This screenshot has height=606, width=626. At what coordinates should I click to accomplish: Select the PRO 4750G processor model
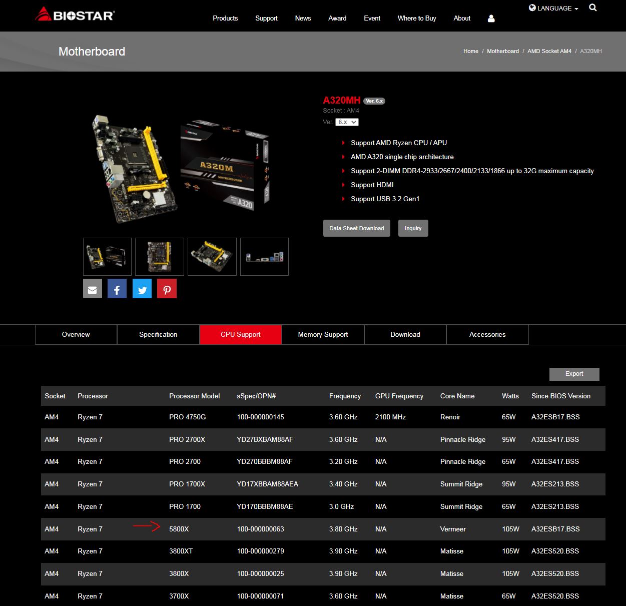pos(188,417)
